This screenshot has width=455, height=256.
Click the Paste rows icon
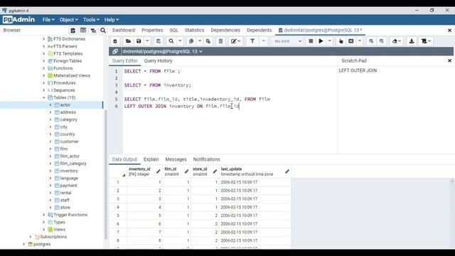click(208, 41)
